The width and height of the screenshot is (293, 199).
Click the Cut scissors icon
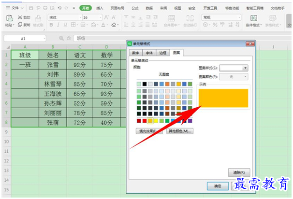pos(20,17)
